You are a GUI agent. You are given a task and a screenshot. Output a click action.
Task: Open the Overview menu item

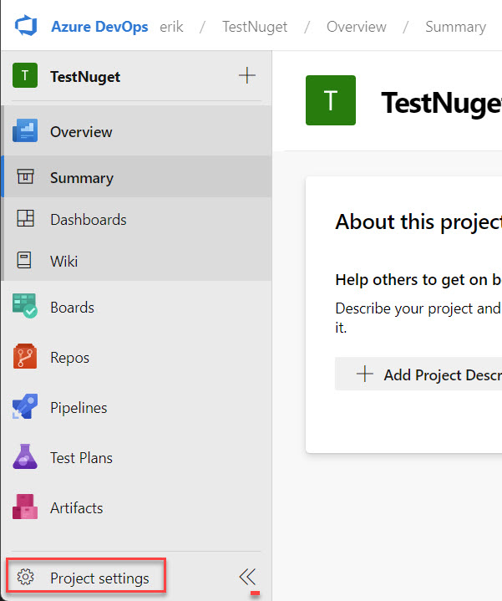tap(137, 131)
